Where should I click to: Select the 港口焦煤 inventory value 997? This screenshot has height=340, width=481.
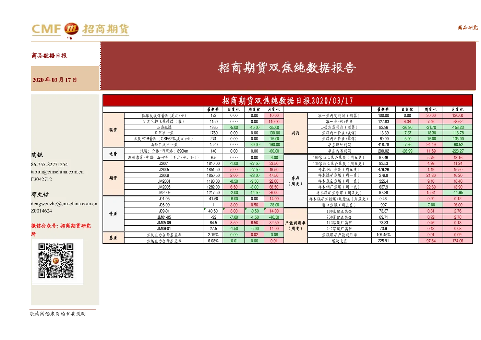pos(384,205)
